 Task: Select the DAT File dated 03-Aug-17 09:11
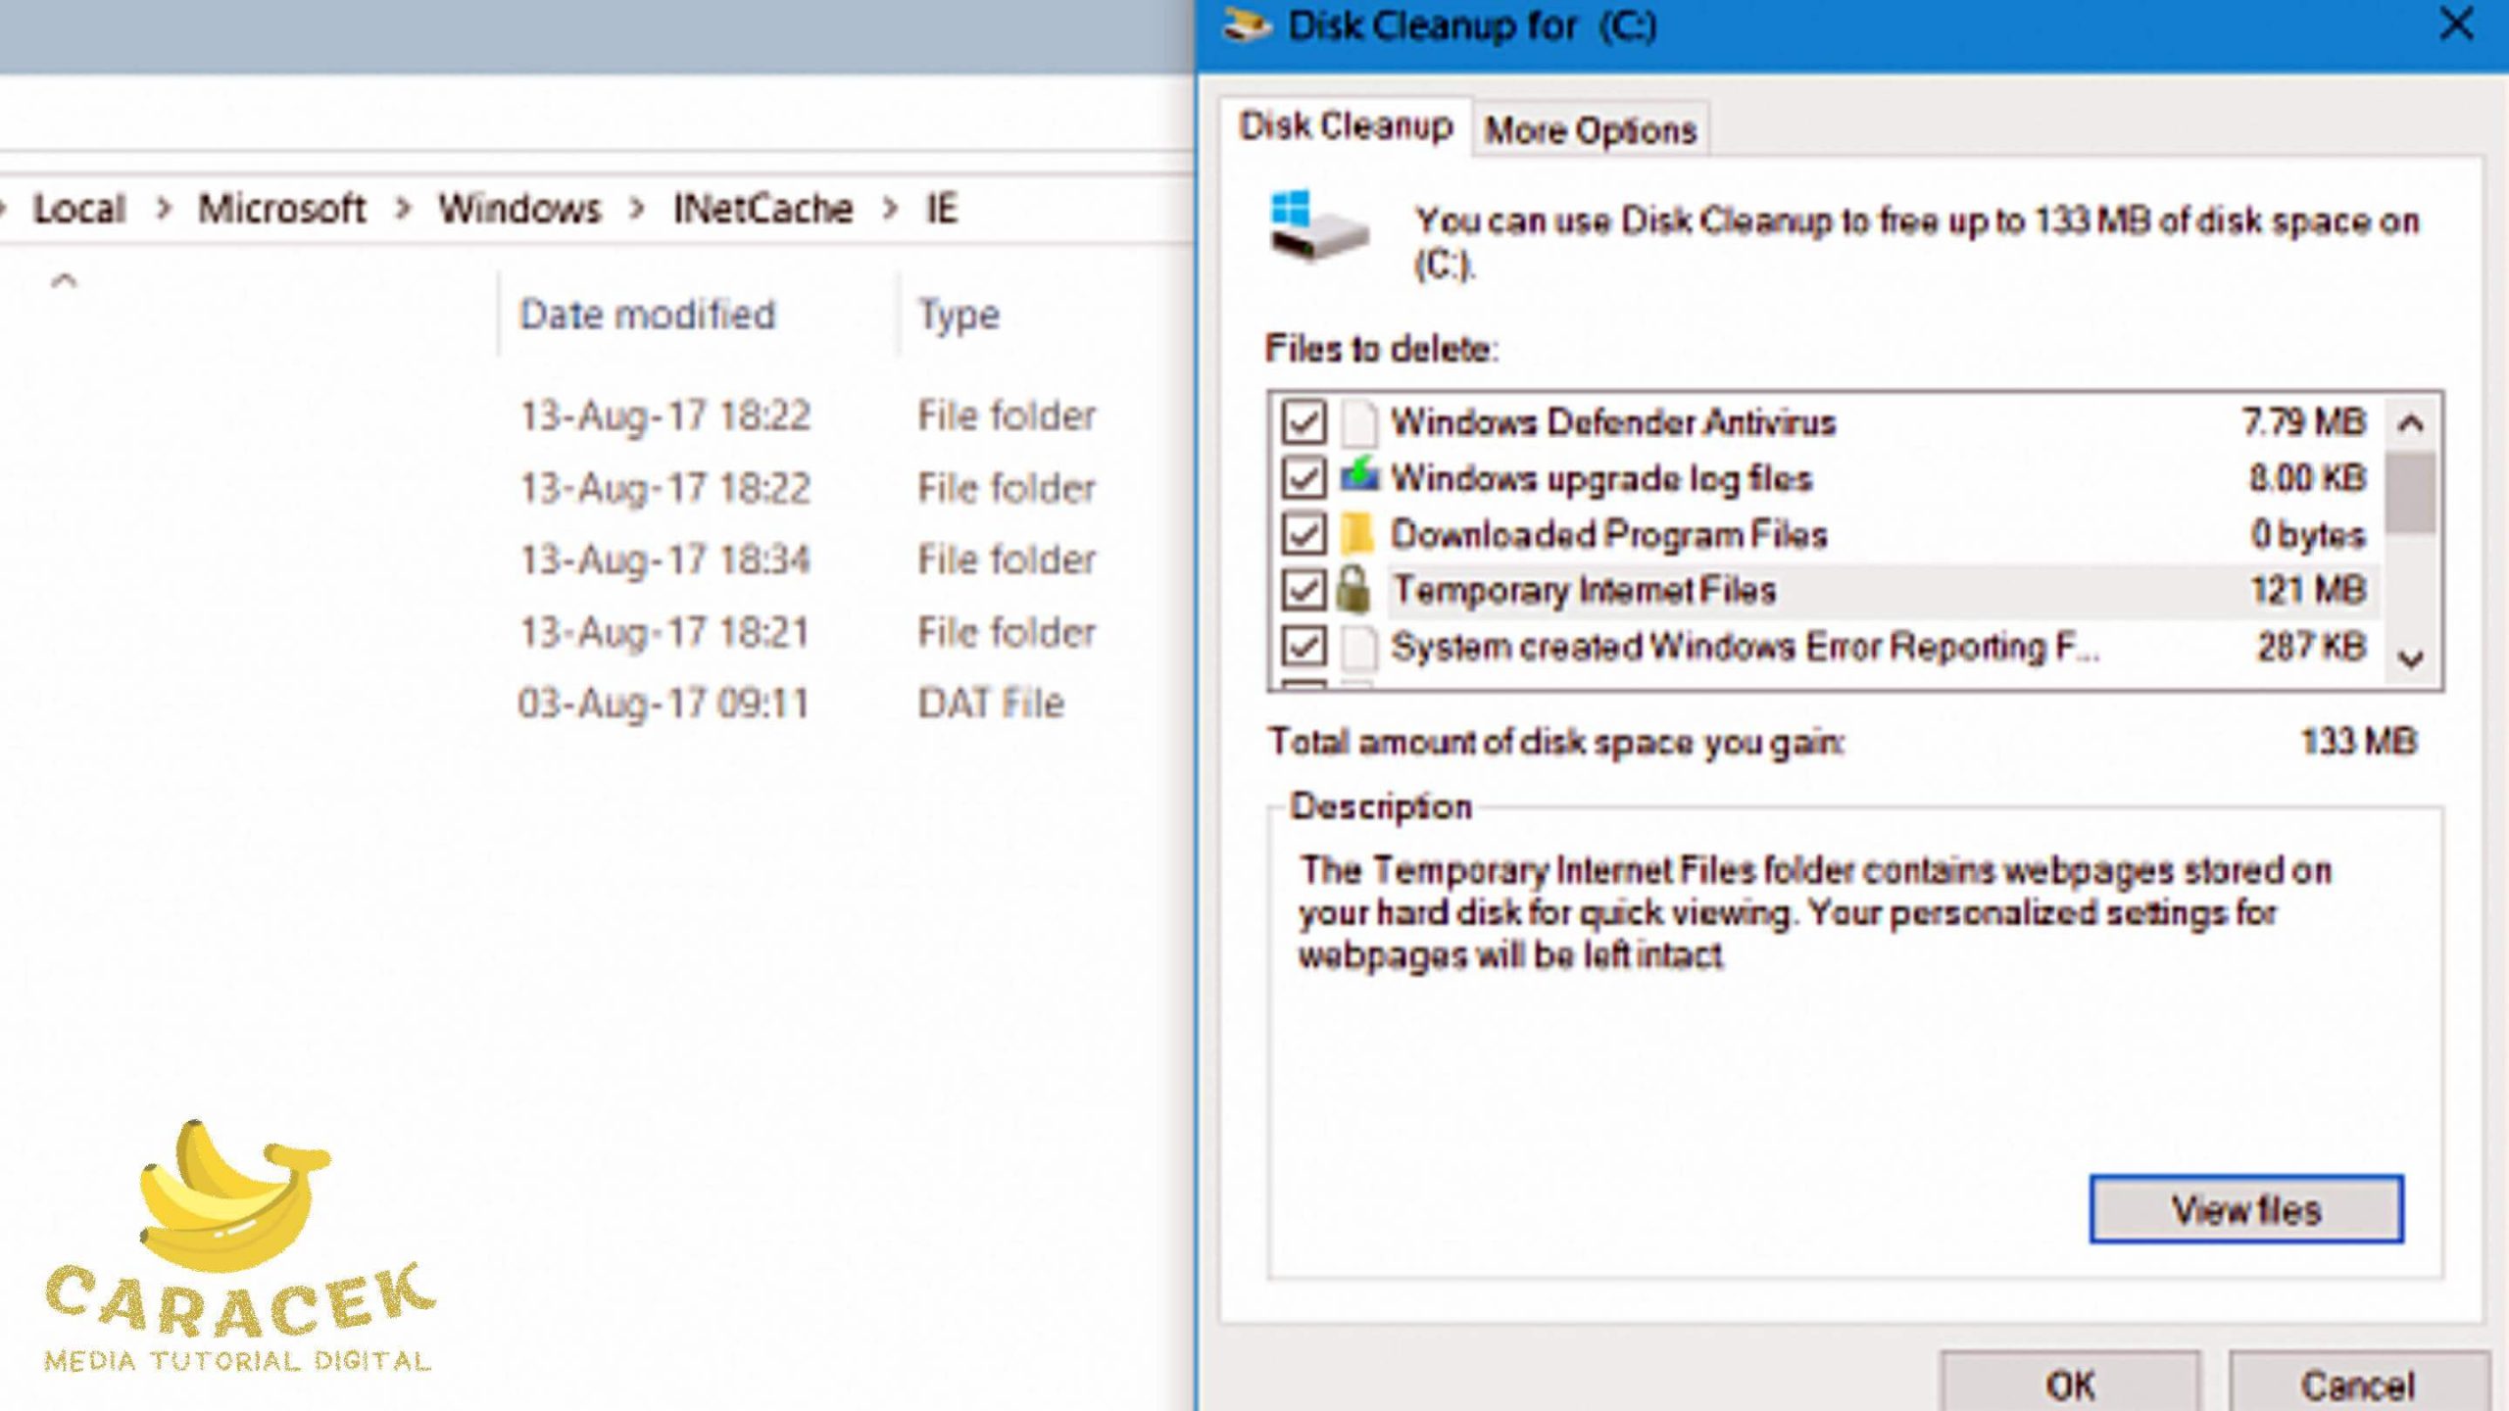tap(664, 704)
